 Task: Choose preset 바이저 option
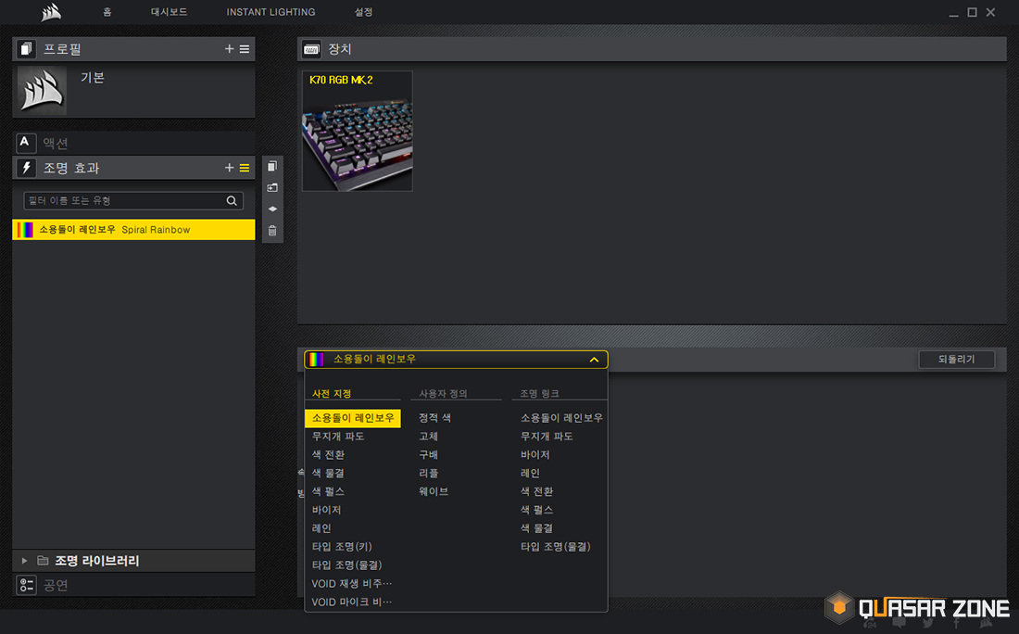tap(326, 510)
